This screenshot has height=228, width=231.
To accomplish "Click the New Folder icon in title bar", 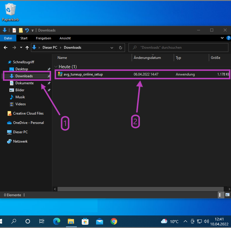I will [x=21, y=30].
